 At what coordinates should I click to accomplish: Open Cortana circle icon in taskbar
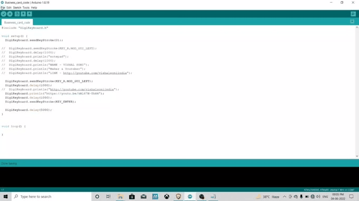click(x=97, y=196)
